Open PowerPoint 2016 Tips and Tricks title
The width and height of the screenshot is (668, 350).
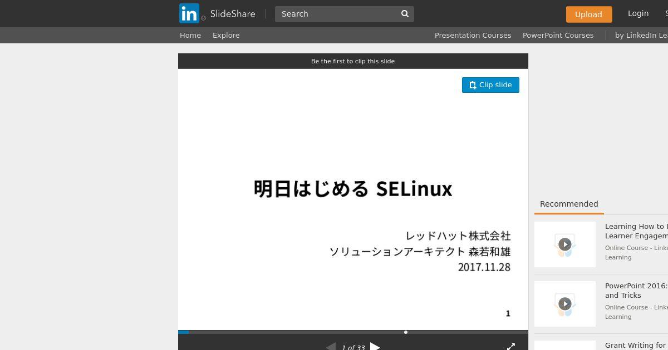point(636,291)
